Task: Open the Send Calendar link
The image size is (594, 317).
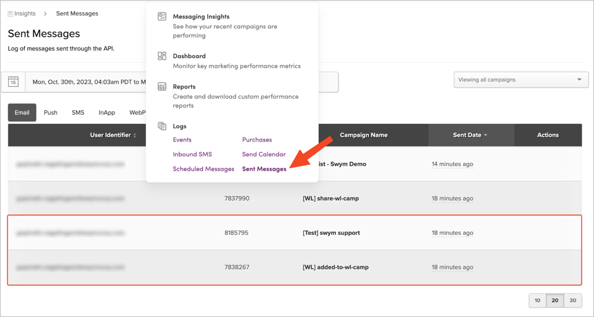Action: [x=264, y=154]
